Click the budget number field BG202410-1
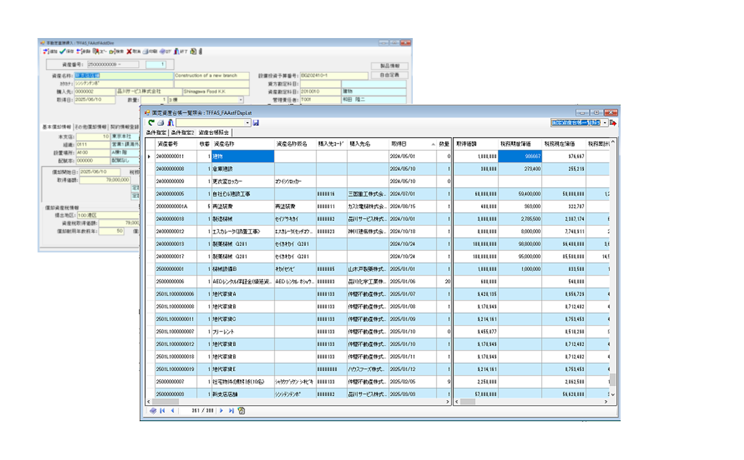Image resolution: width=744 pixels, height=460 pixels. click(334, 75)
